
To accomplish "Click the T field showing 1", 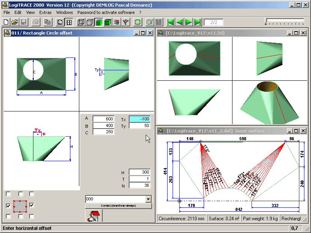I will (140, 179).
